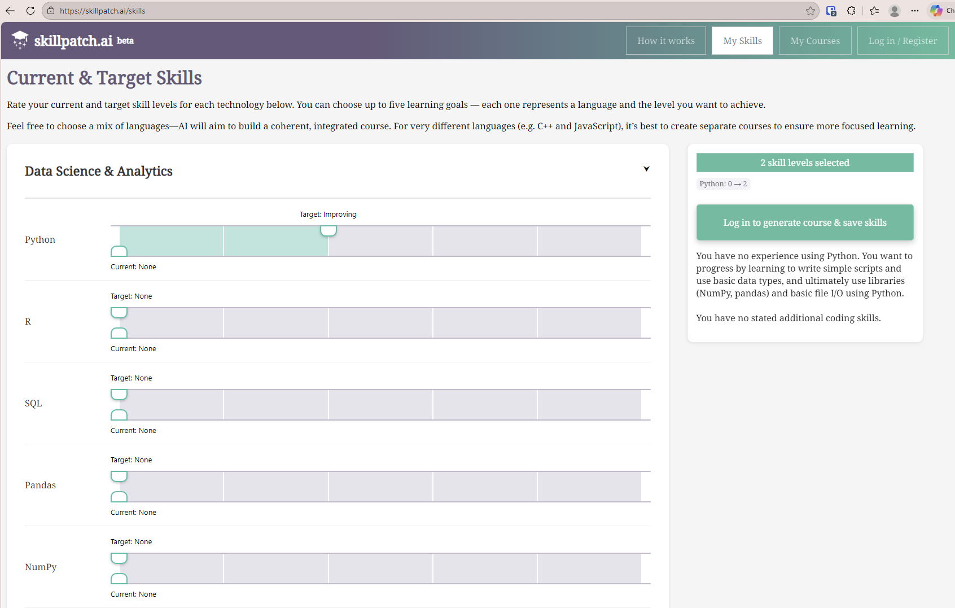The height and width of the screenshot is (608, 955).
Task: Click the Python current level slider handle
Action: point(119,251)
